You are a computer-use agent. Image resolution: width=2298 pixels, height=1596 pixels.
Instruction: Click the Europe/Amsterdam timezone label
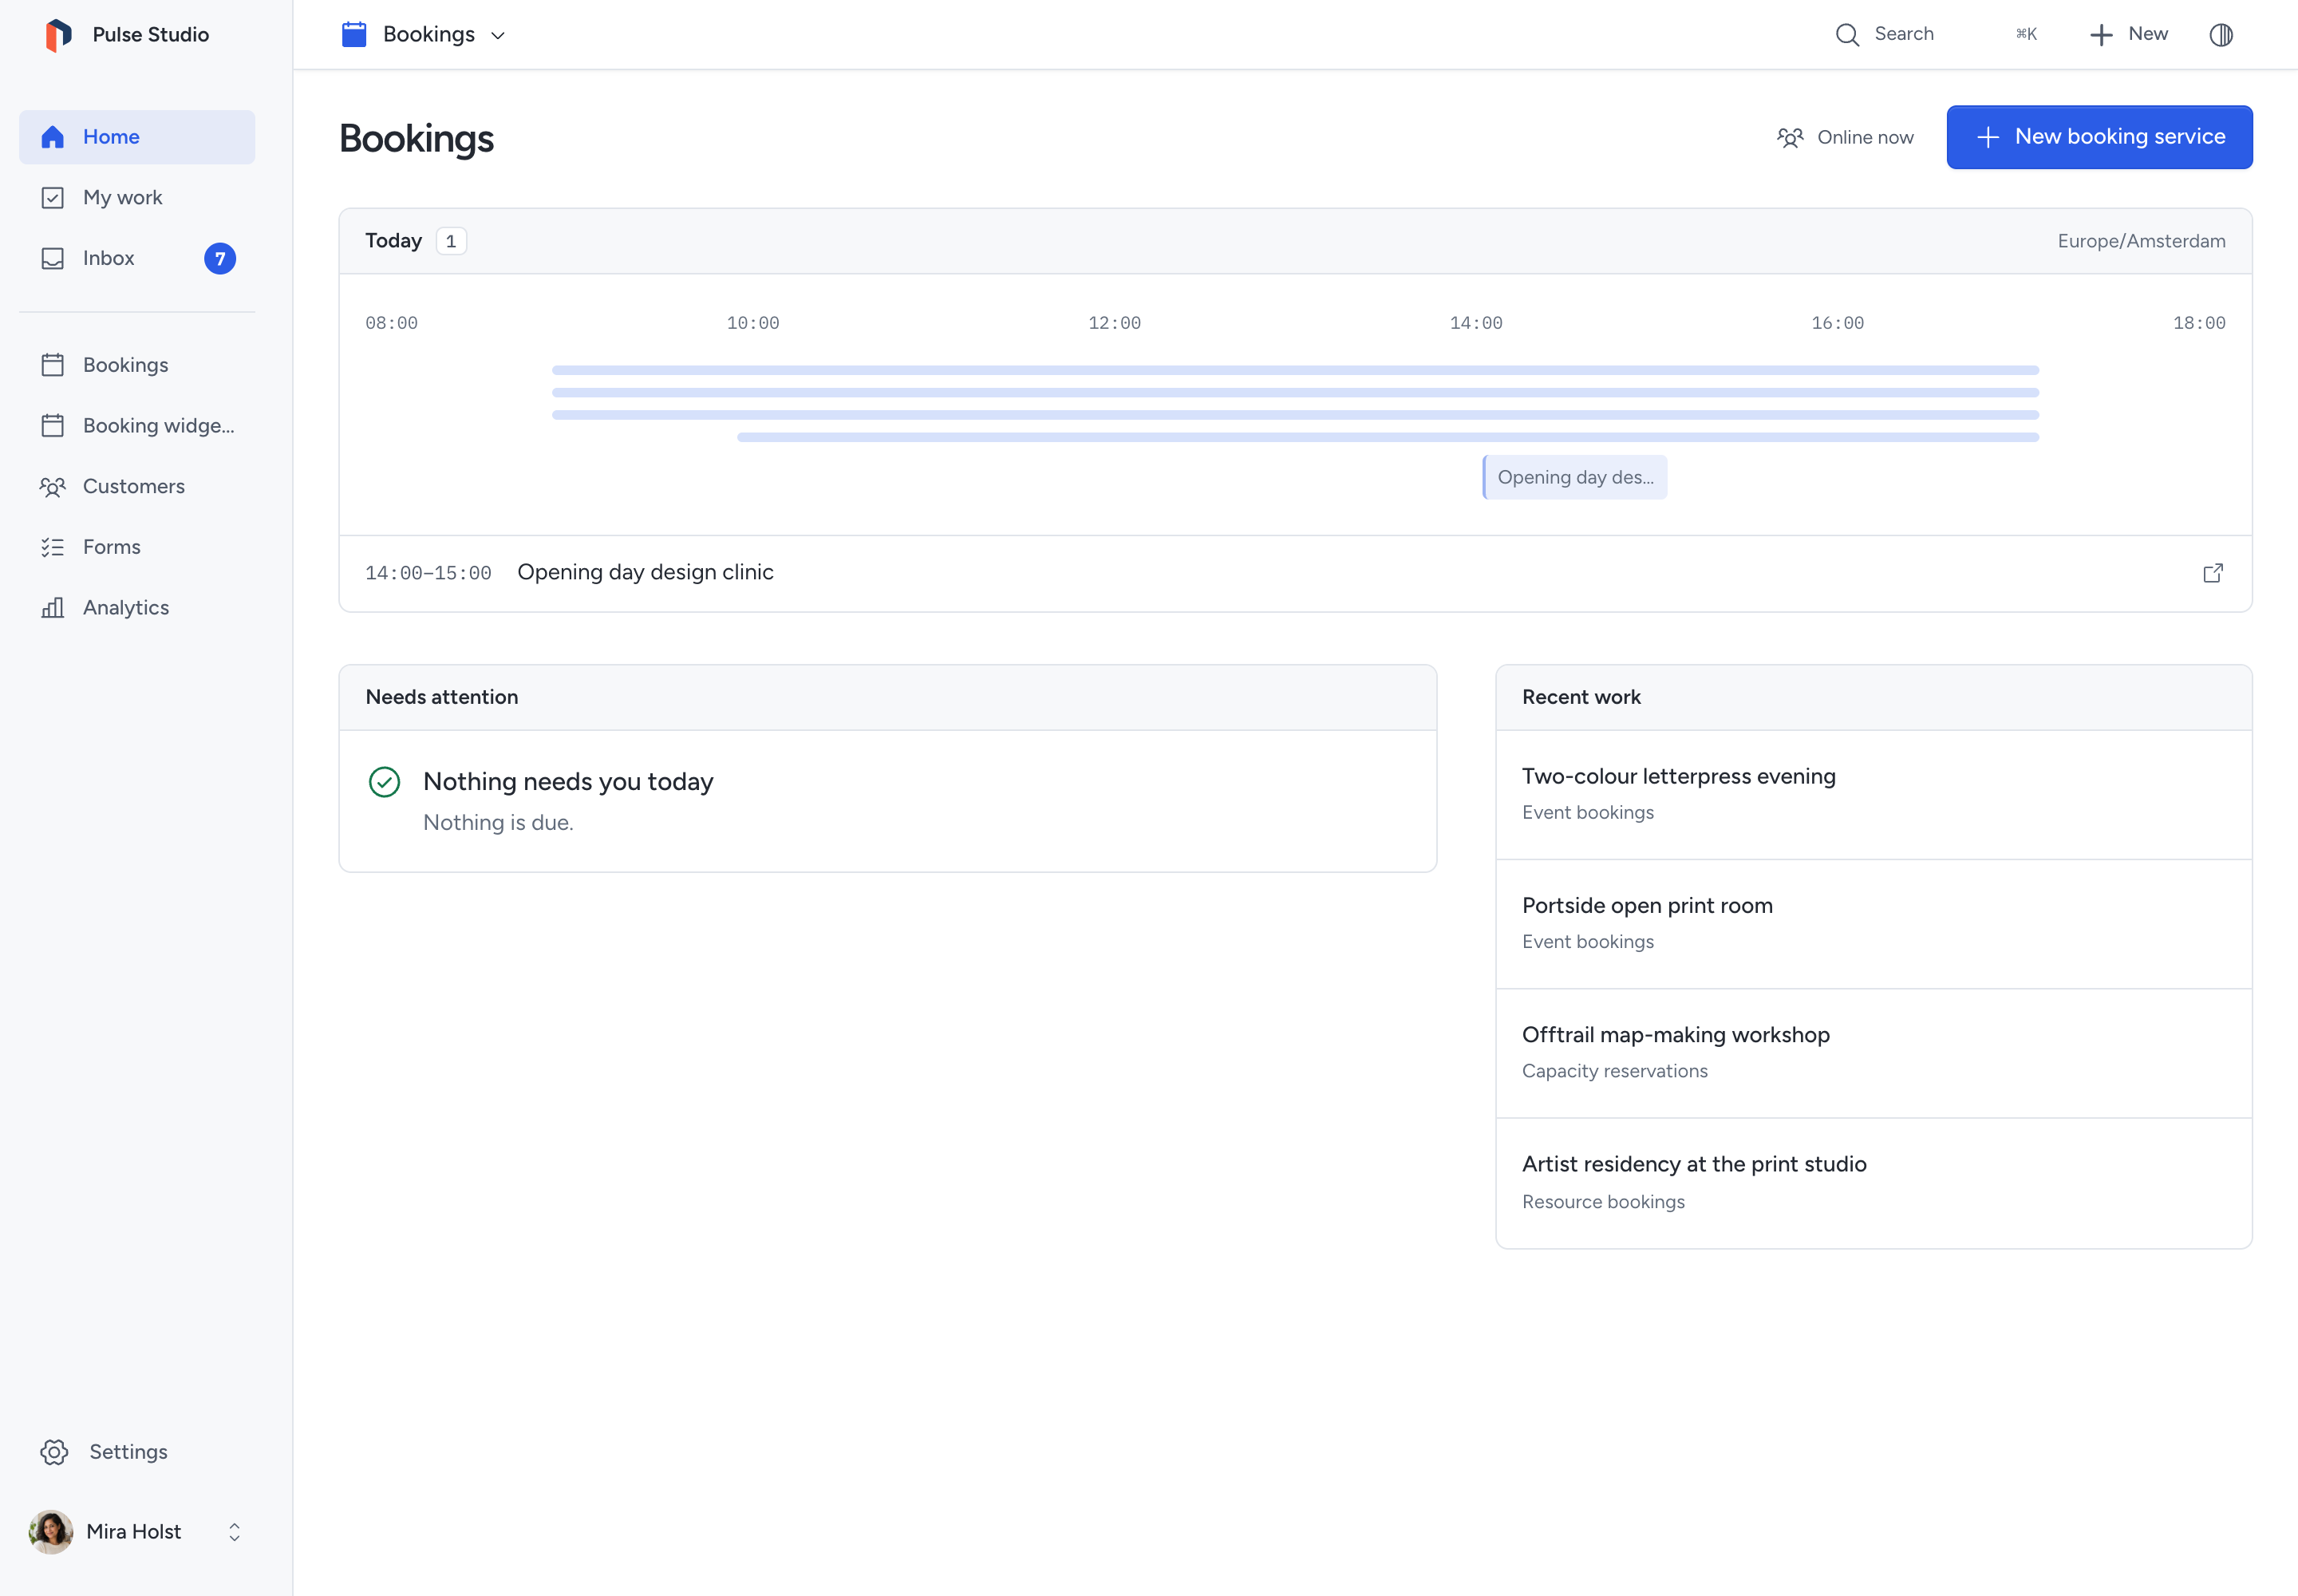click(x=2141, y=242)
